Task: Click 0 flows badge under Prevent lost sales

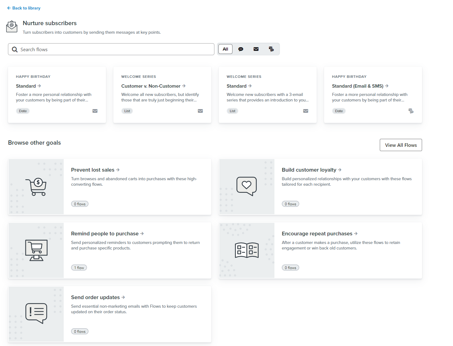Action: tap(80, 204)
